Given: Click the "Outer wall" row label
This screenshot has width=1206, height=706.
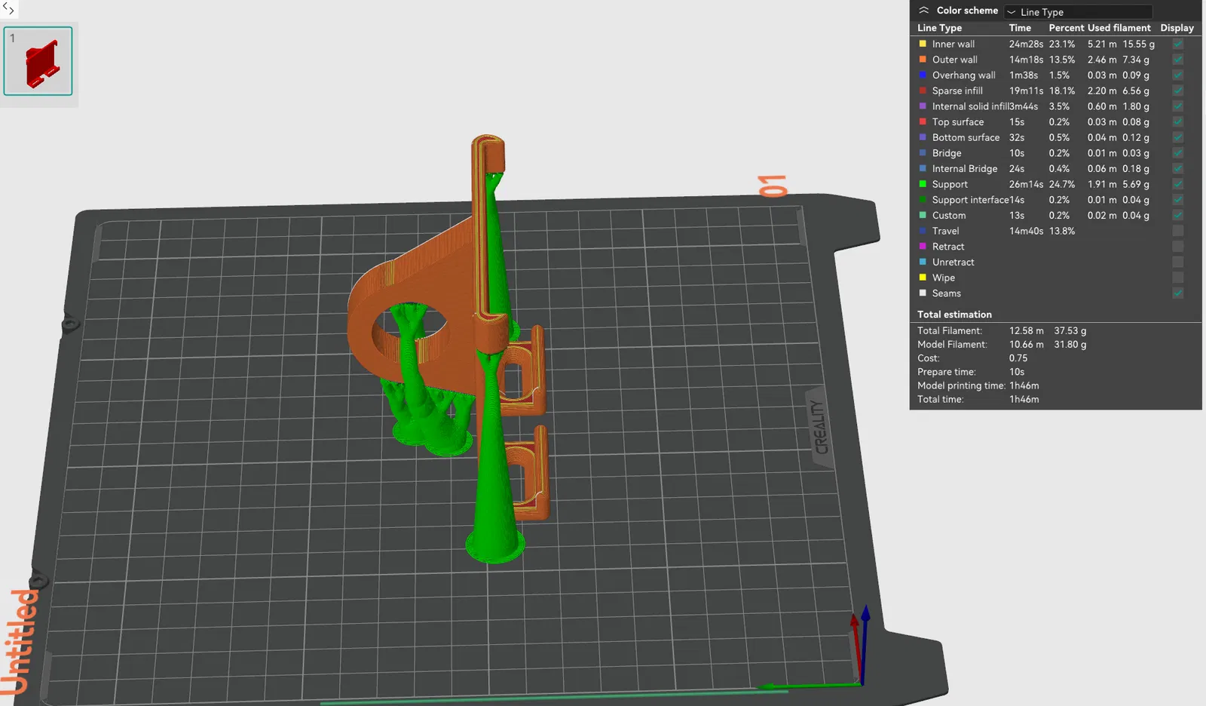Looking at the screenshot, I should [x=955, y=60].
